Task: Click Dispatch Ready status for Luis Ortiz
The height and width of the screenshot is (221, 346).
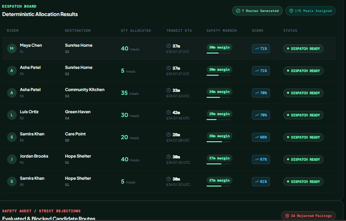Action: 303,115
